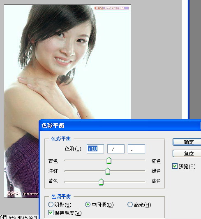Viewport: 201px width, 219px height.
Task: Click the 红色 slider label
Action: click(156, 161)
